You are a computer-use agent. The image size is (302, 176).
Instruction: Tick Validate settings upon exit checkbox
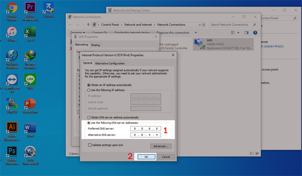pyautogui.click(x=89, y=145)
